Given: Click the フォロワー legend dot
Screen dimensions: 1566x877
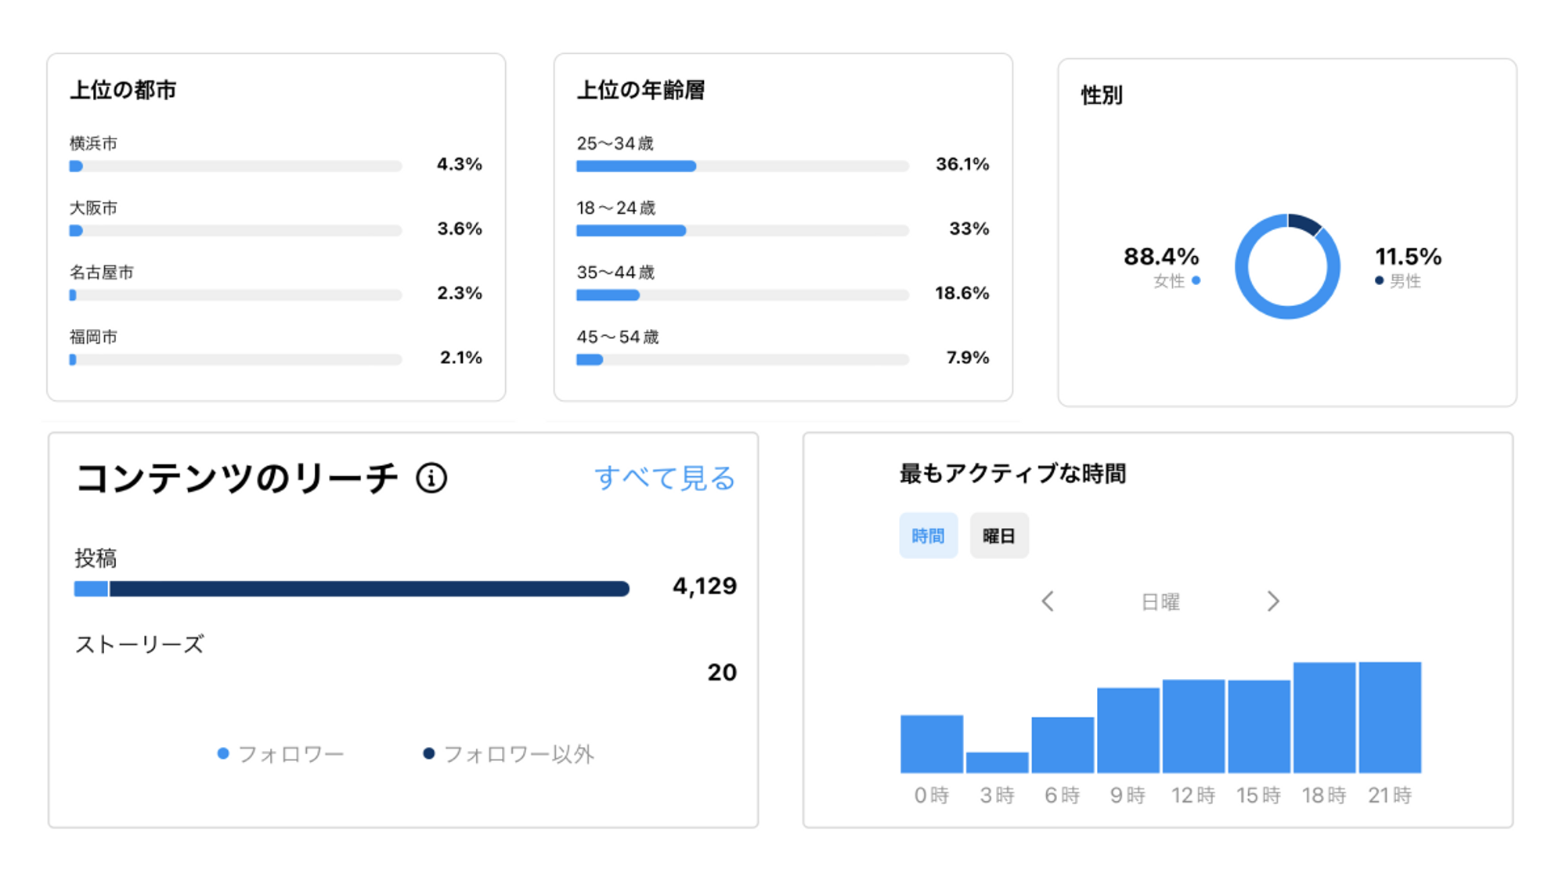Looking at the screenshot, I should 222,752.
